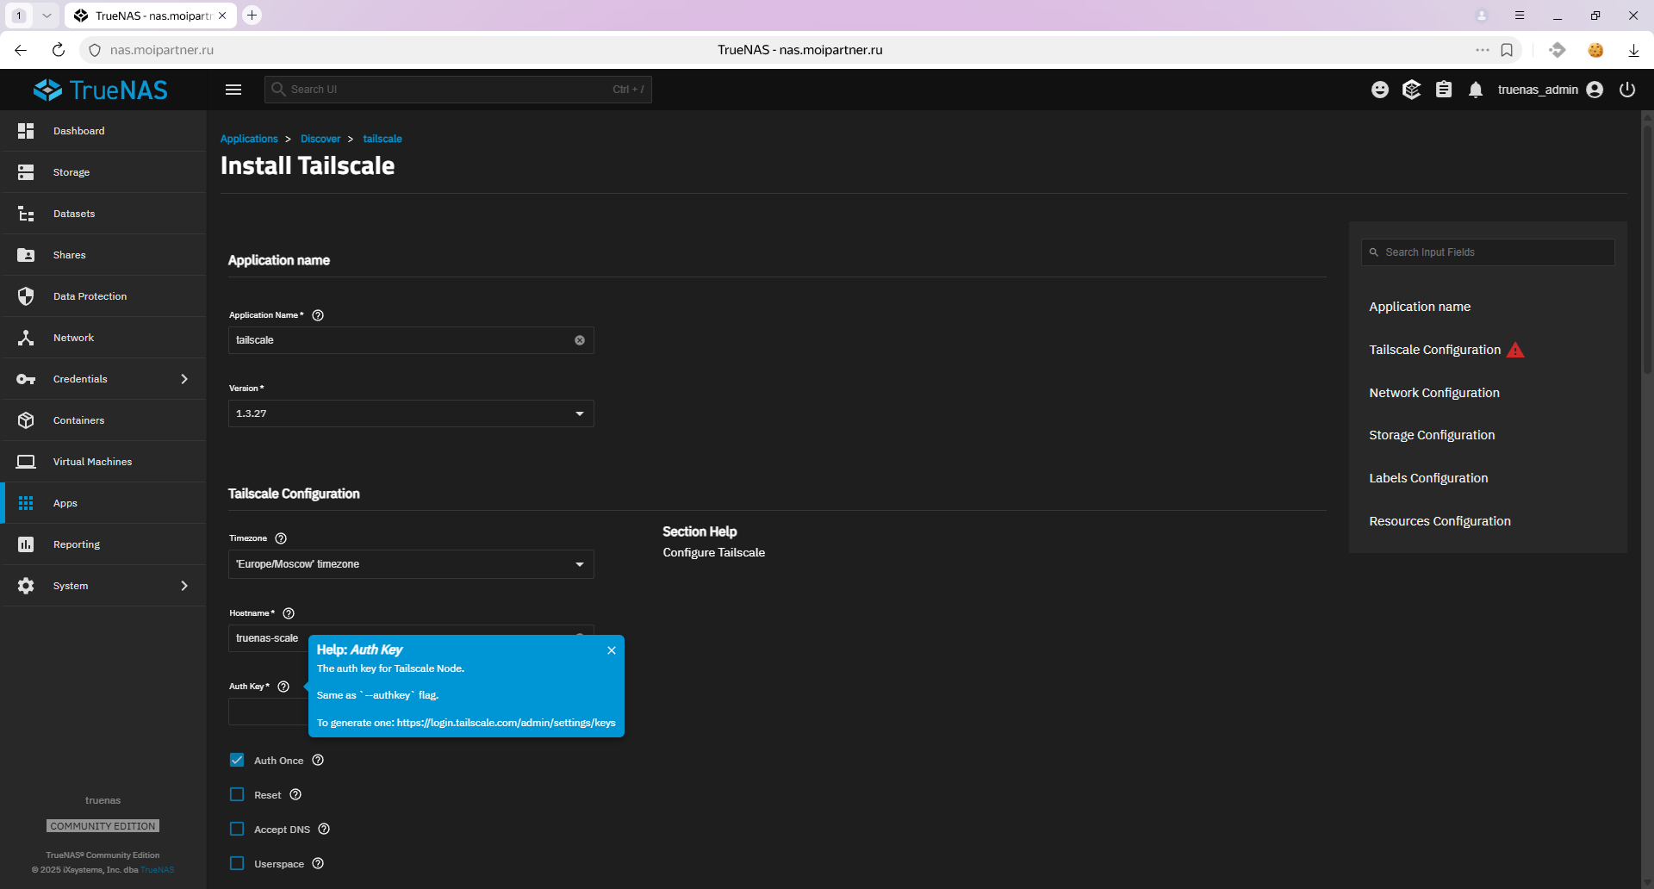Click the Discover breadcrumb link
Viewport: 1654px width, 889px height.
coord(320,139)
